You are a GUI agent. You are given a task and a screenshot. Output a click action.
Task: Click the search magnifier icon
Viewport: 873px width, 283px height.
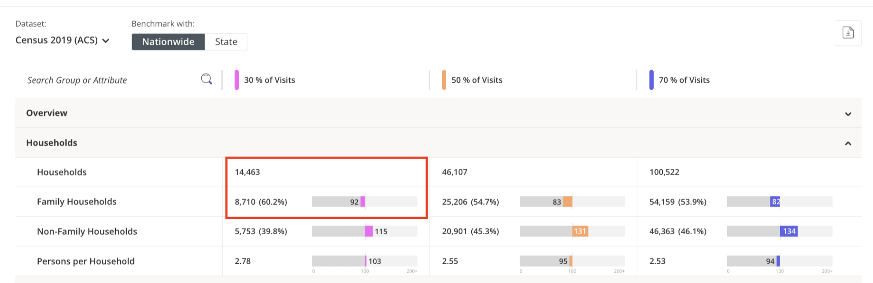206,79
